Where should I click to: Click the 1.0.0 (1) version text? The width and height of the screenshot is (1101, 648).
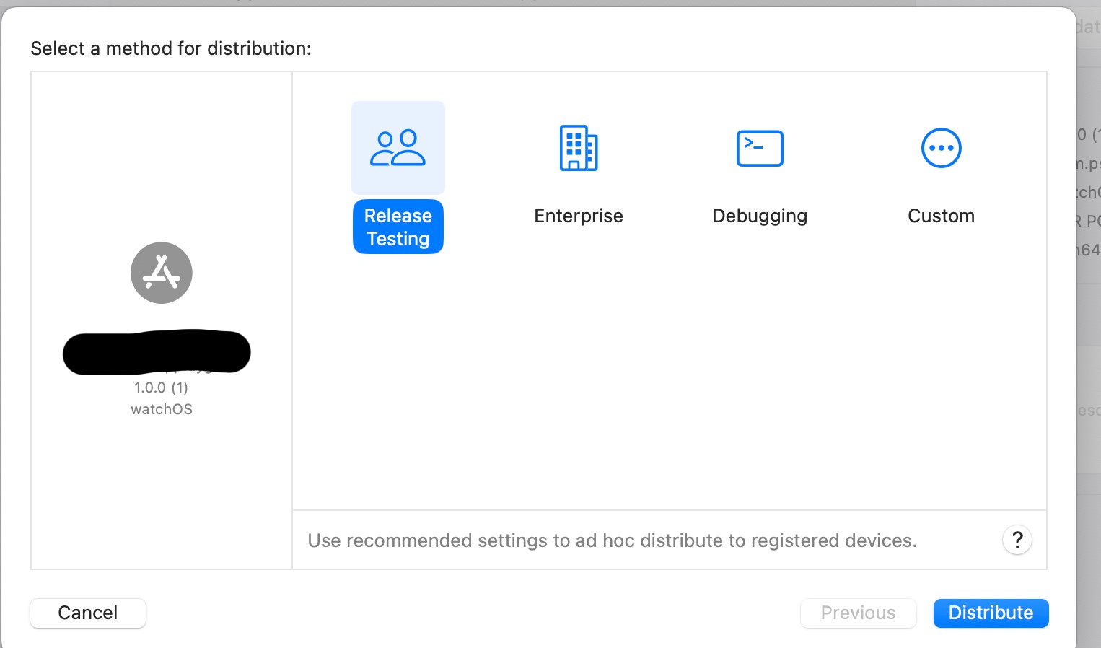[161, 388]
